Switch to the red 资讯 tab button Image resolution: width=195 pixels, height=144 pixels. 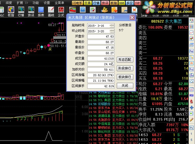point(105,3)
